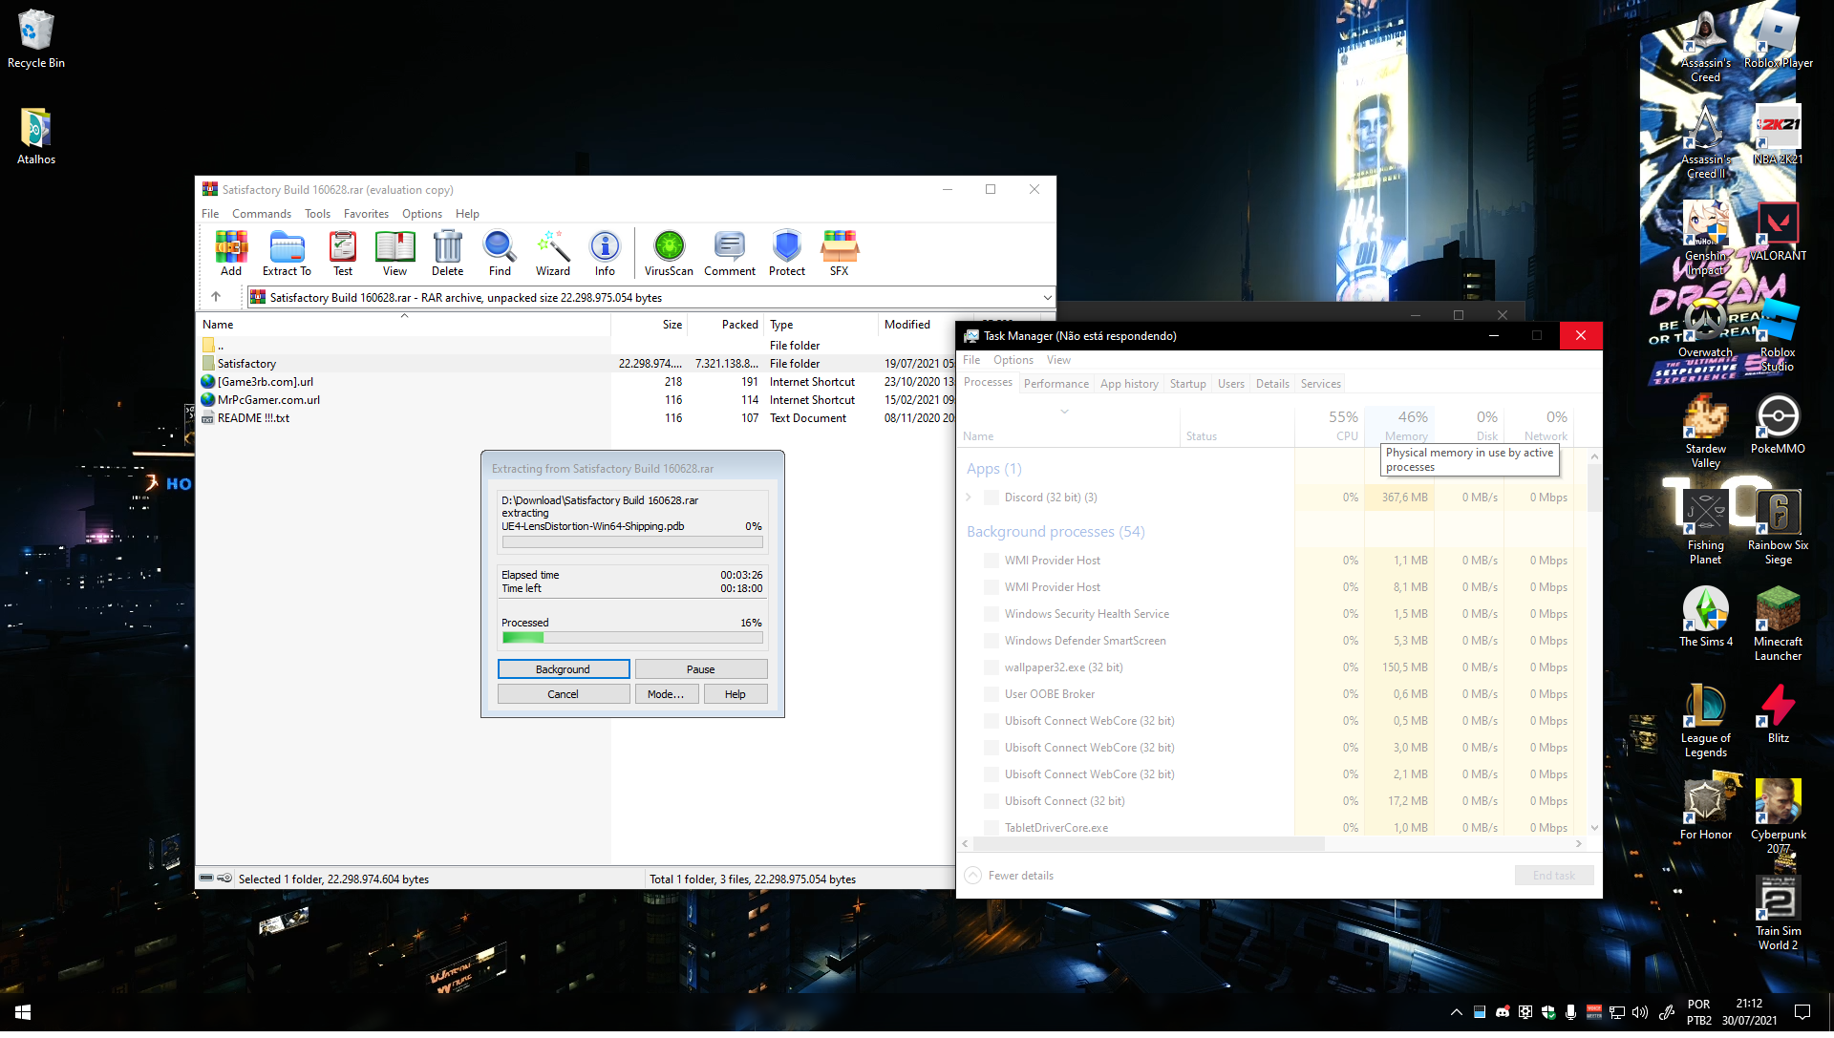Click the SFX toolbar icon

[x=840, y=253]
